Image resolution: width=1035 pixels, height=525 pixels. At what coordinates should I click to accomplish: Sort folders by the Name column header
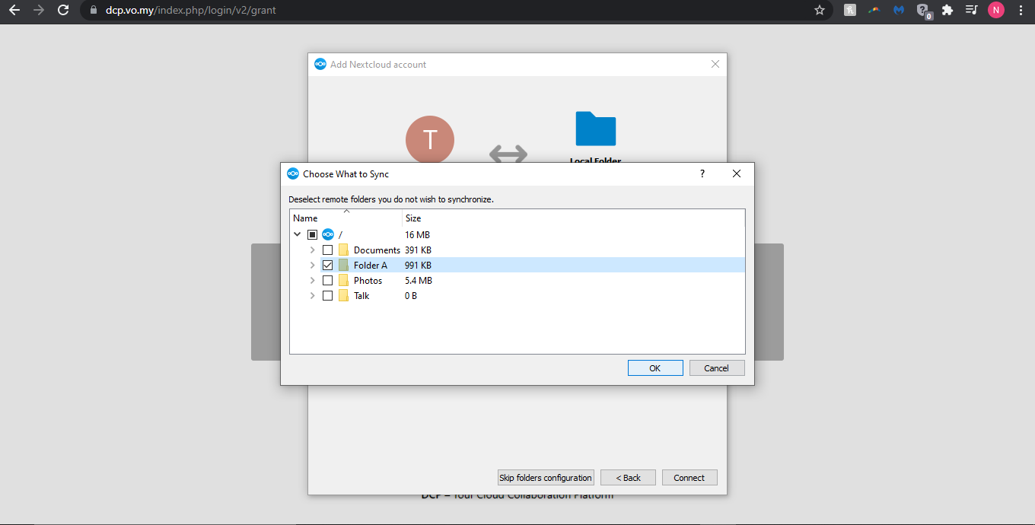click(305, 218)
